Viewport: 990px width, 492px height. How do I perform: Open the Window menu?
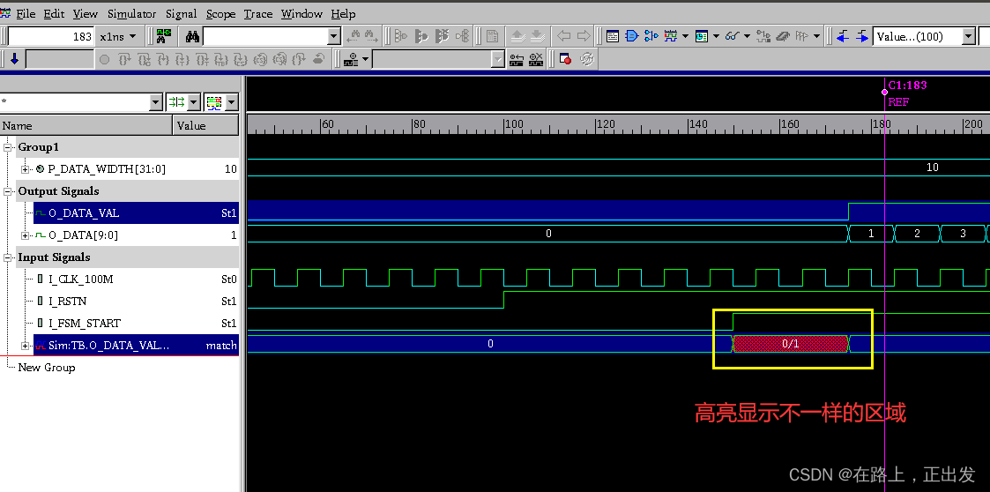(301, 13)
